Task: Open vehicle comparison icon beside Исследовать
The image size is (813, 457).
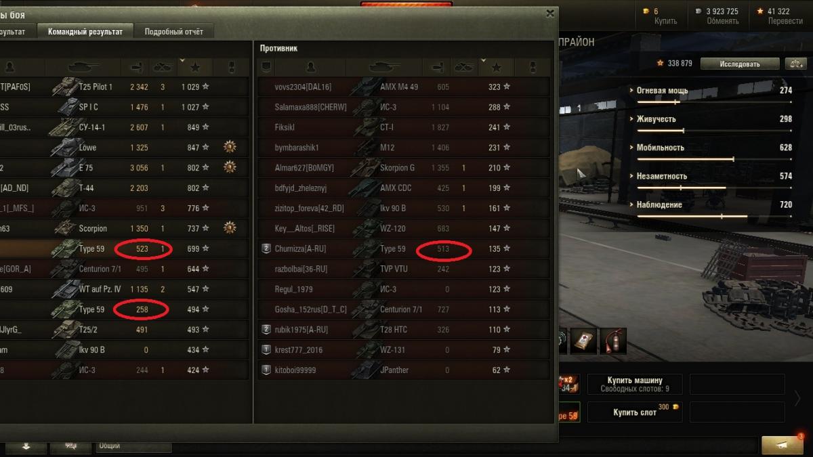Action: (795, 64)
